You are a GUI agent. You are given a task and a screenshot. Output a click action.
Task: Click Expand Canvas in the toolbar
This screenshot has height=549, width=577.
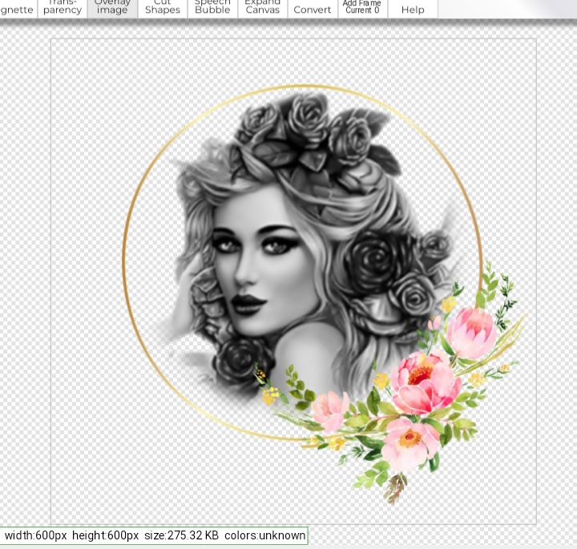(x=263, y=8)
